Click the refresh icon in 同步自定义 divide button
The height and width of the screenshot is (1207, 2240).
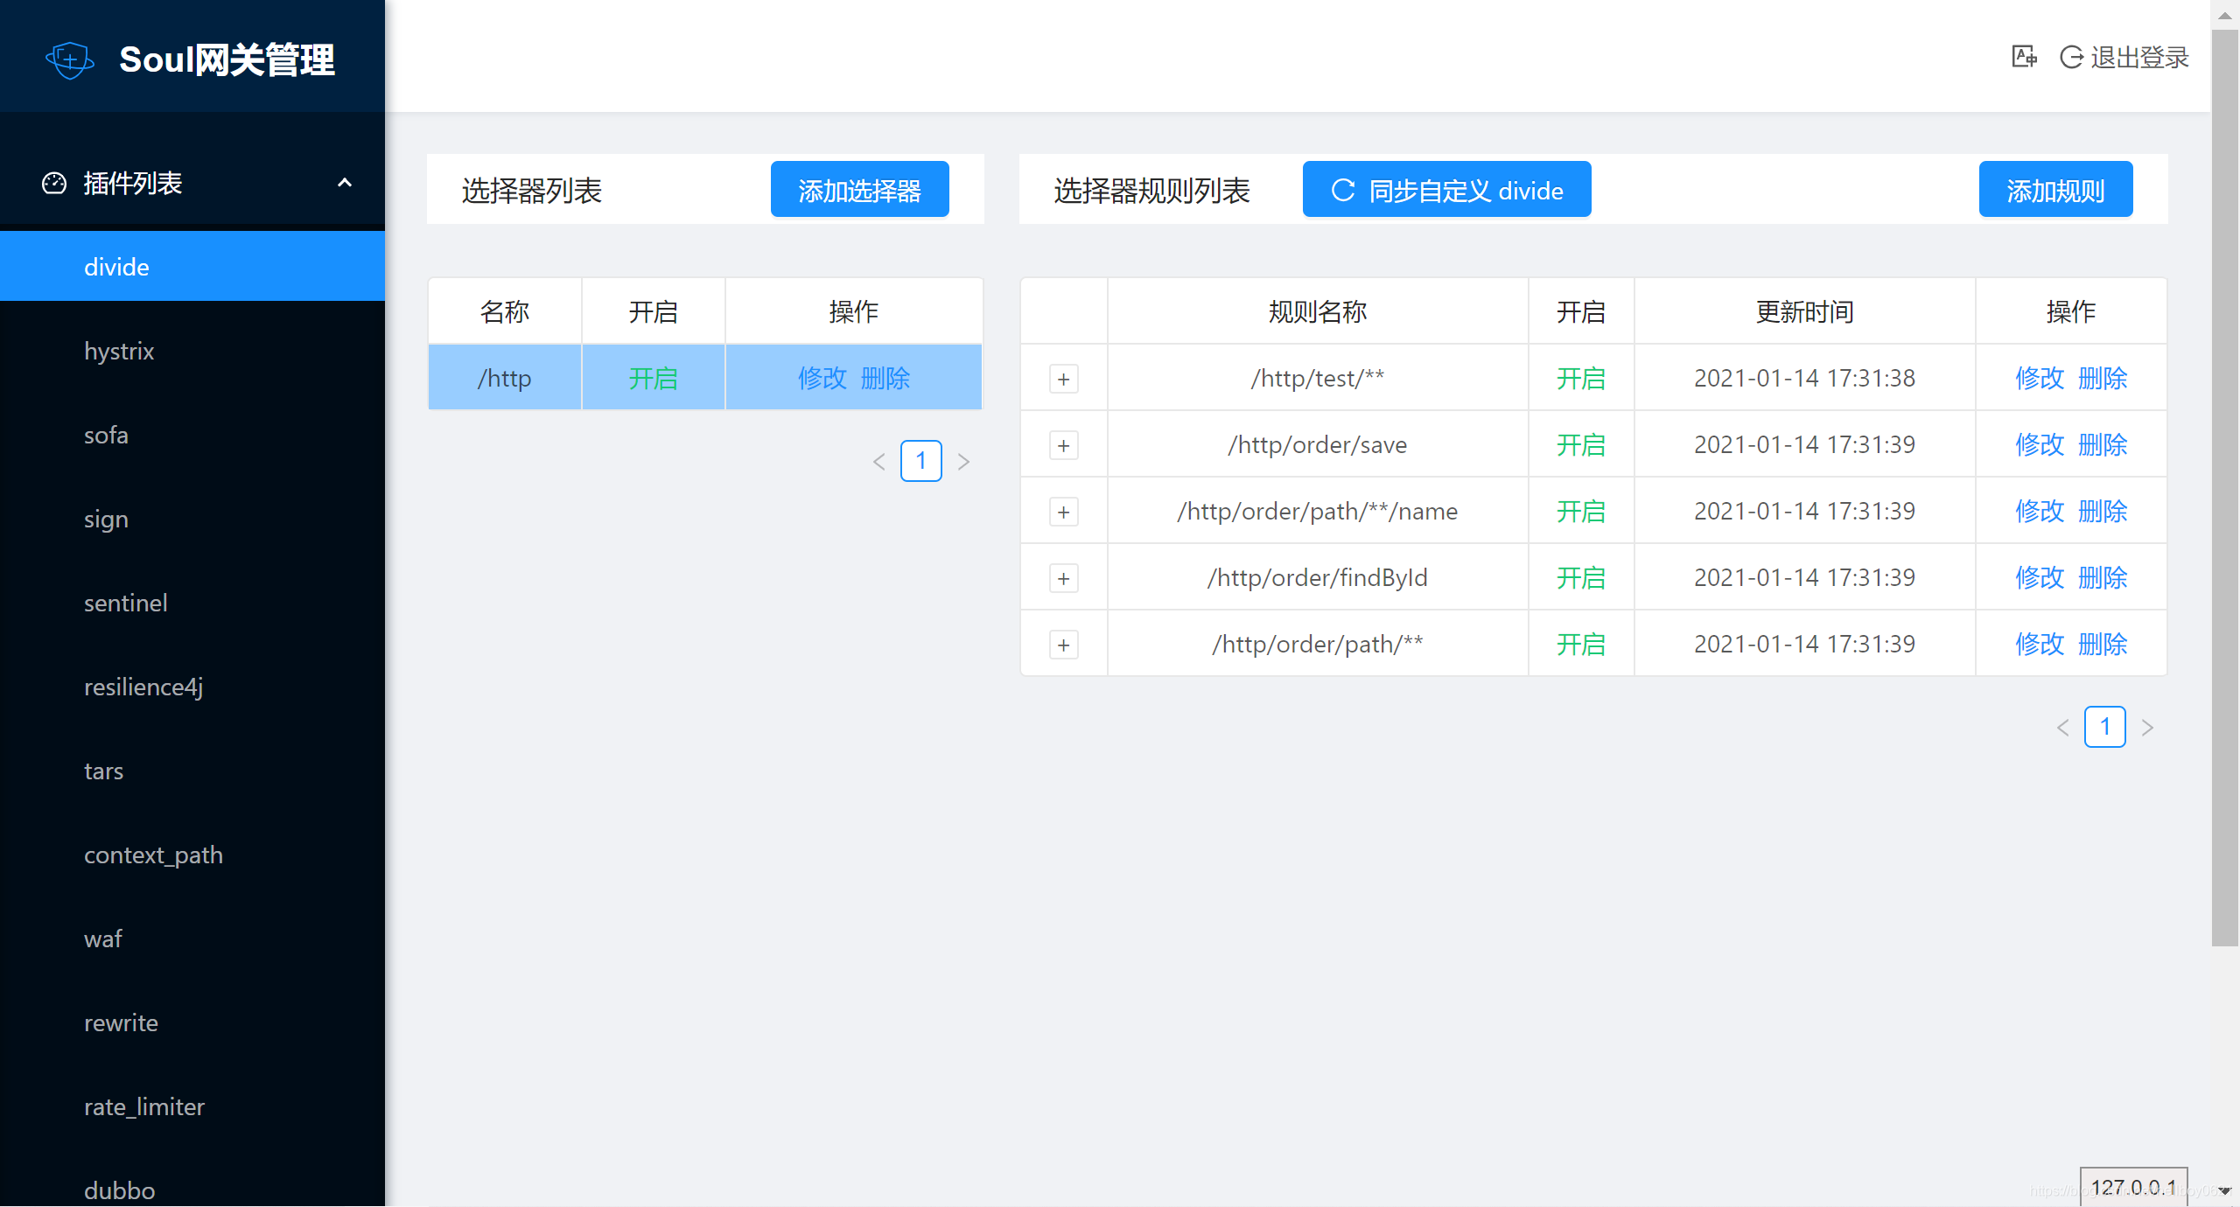tap(1343, 190)
